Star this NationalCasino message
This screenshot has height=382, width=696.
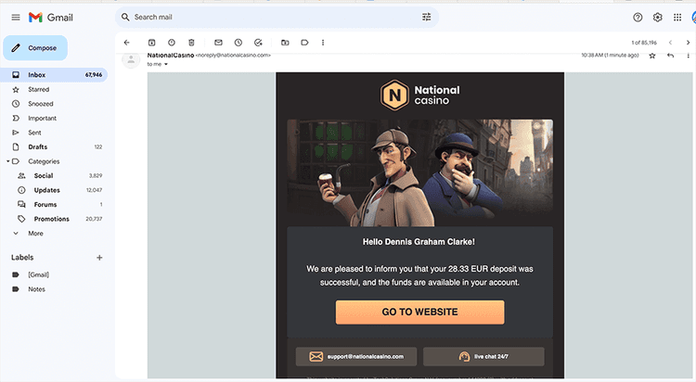[x=652, y=56]
